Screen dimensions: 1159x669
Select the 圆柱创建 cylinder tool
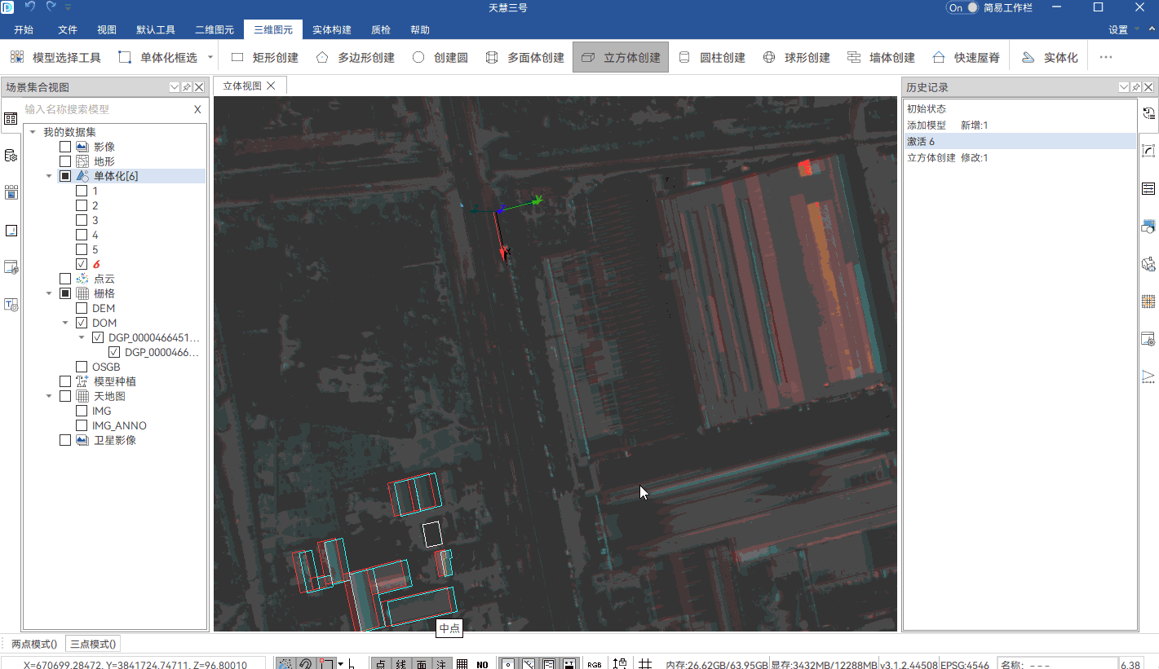pos(713,58)
